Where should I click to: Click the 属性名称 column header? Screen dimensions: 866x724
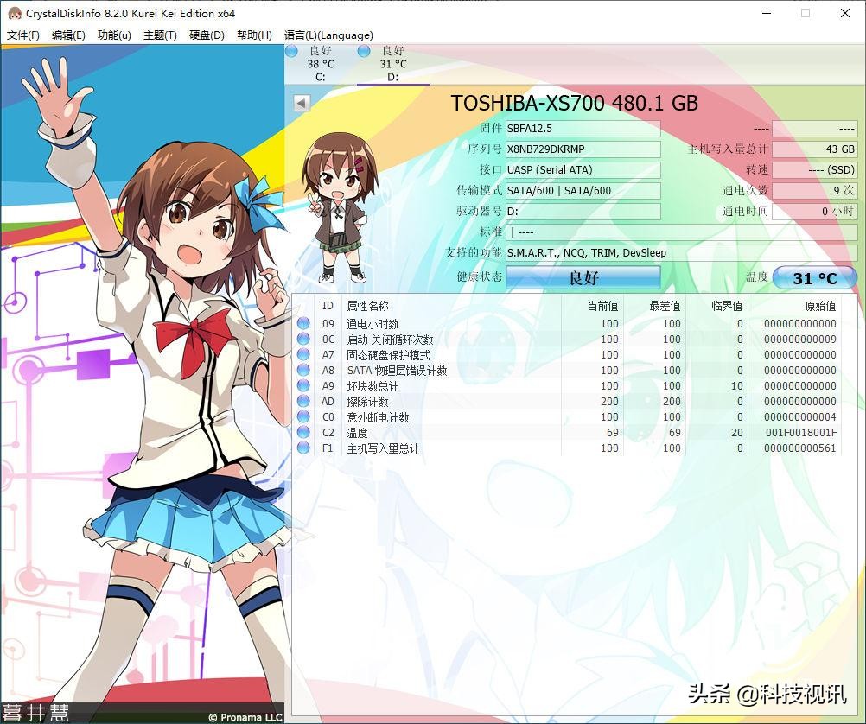pyautogui.click(x=368, y=306)
